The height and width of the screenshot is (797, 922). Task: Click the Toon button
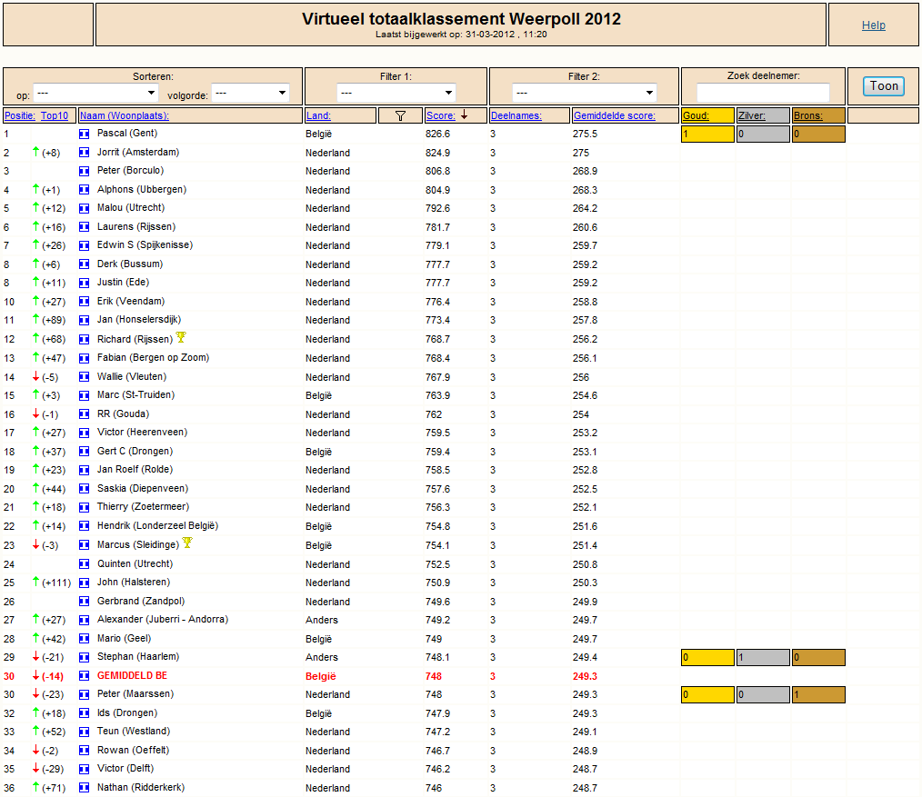(884, 86)
